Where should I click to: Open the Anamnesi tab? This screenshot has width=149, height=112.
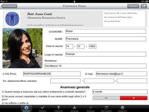click(x=26, y=109)
